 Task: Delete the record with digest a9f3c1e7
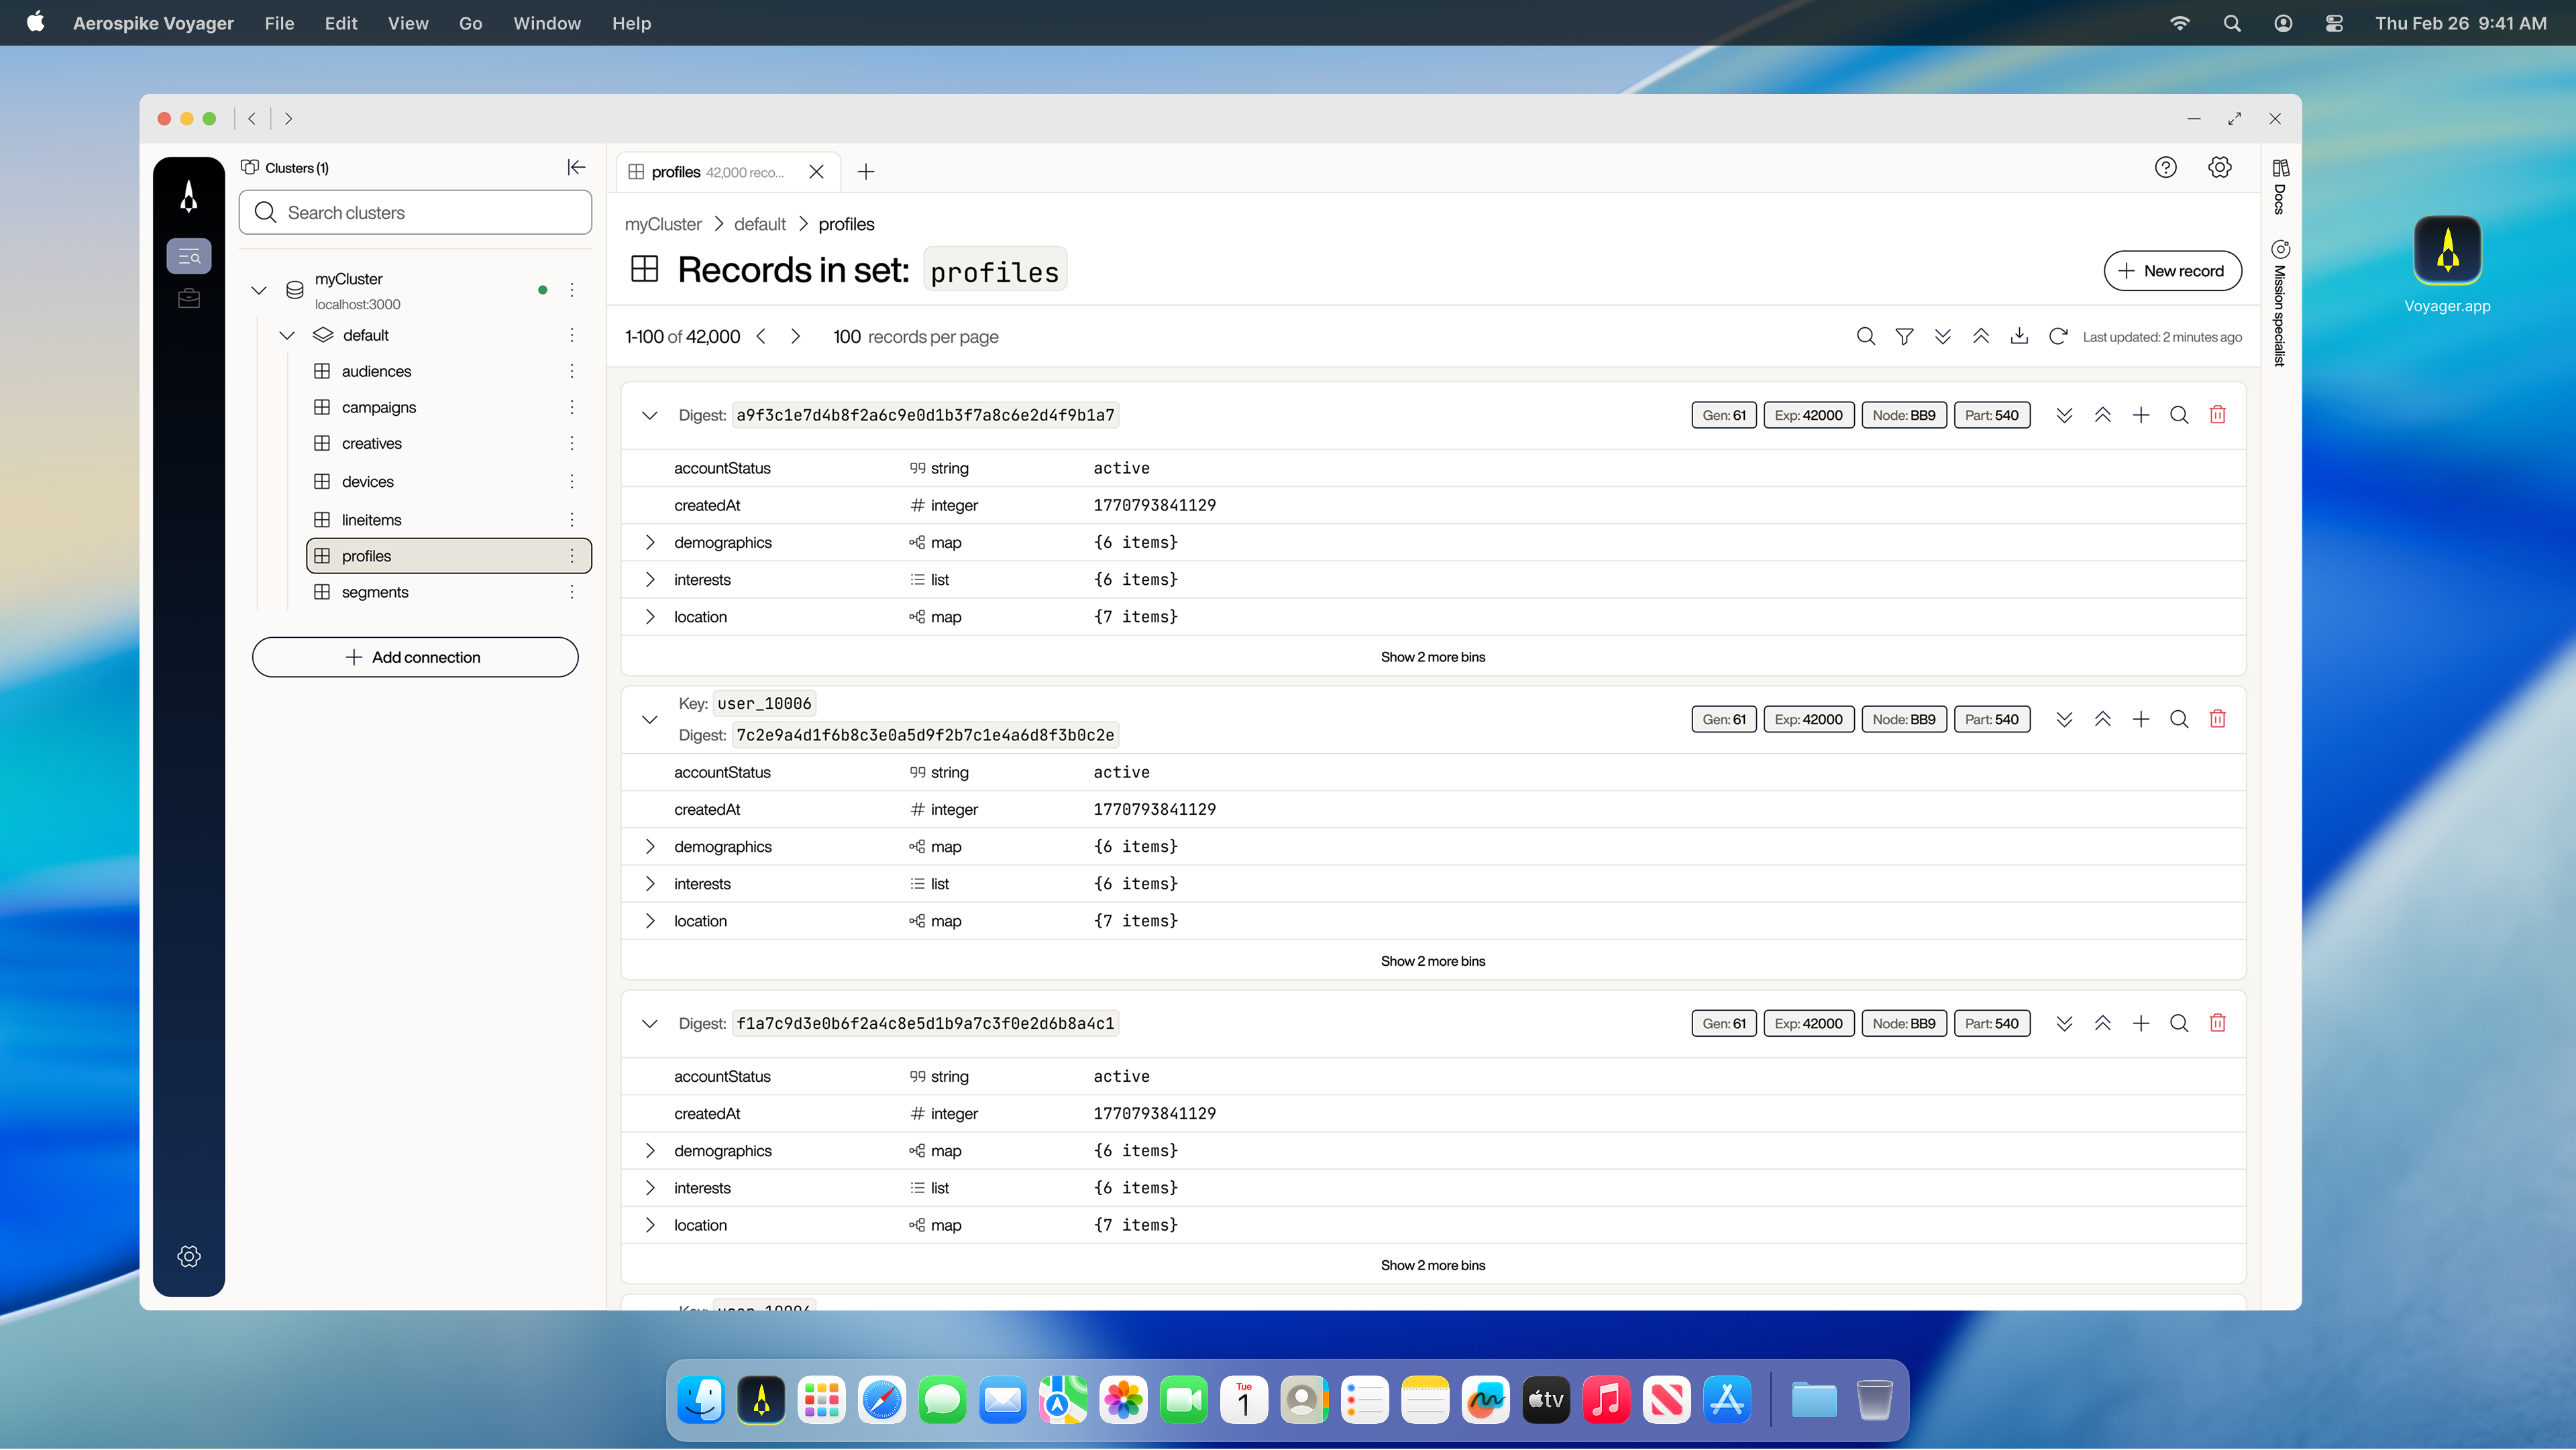(2217, 415)
